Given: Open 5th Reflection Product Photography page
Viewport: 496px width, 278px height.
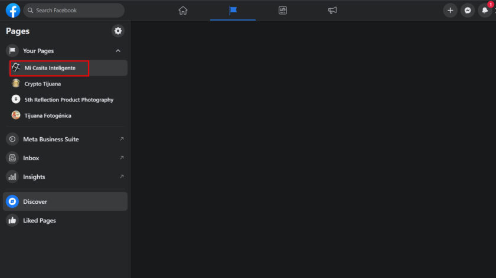Looking at the screenshot, I should 68,100.
